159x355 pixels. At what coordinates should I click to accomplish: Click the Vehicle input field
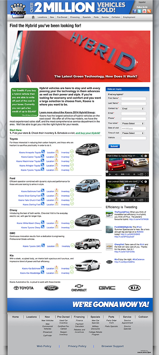click(x=134, y=138)
